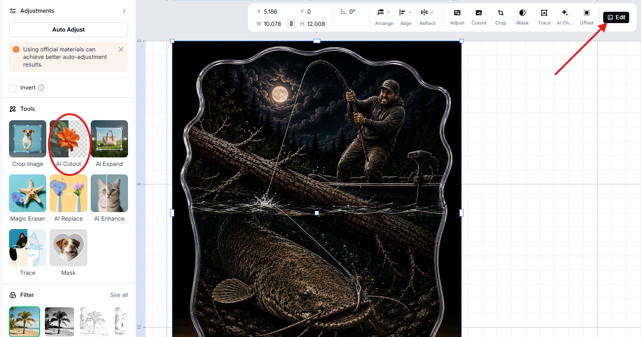Open the Align dropdown
The image size is (641, 337).
[x=406, y=17]
